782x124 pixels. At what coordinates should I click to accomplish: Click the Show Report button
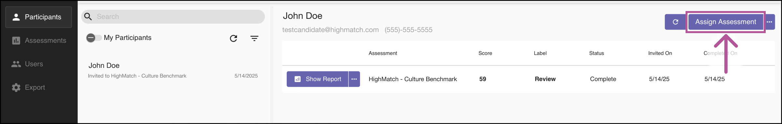coord(317,79)
